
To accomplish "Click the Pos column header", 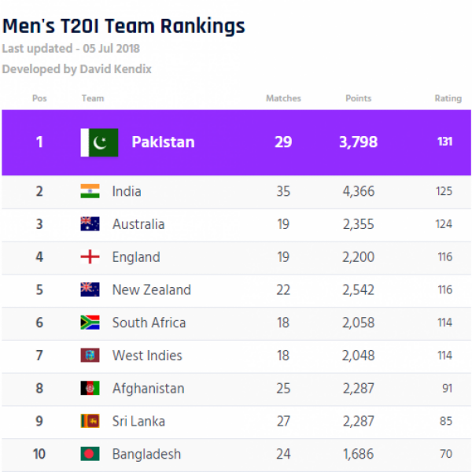I will 39,98.
